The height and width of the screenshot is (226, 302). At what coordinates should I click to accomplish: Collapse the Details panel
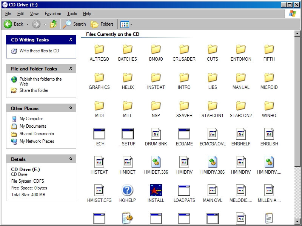pyautogui.click(x=71, y=159)
